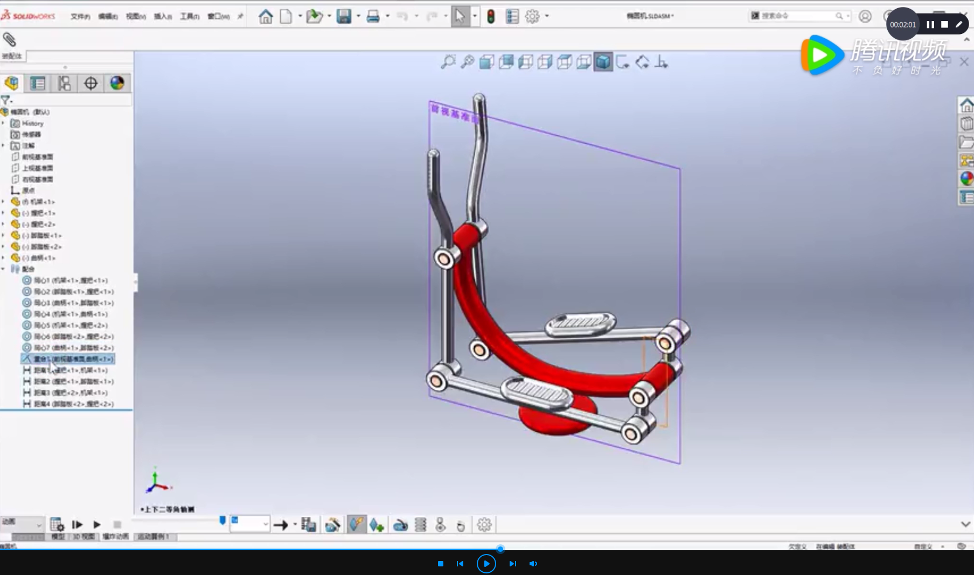Image resolution: width=974 pixels, height=575 pixels.
Task: Open File Explorer folder icon in task pane
Action: click(966, 142)
